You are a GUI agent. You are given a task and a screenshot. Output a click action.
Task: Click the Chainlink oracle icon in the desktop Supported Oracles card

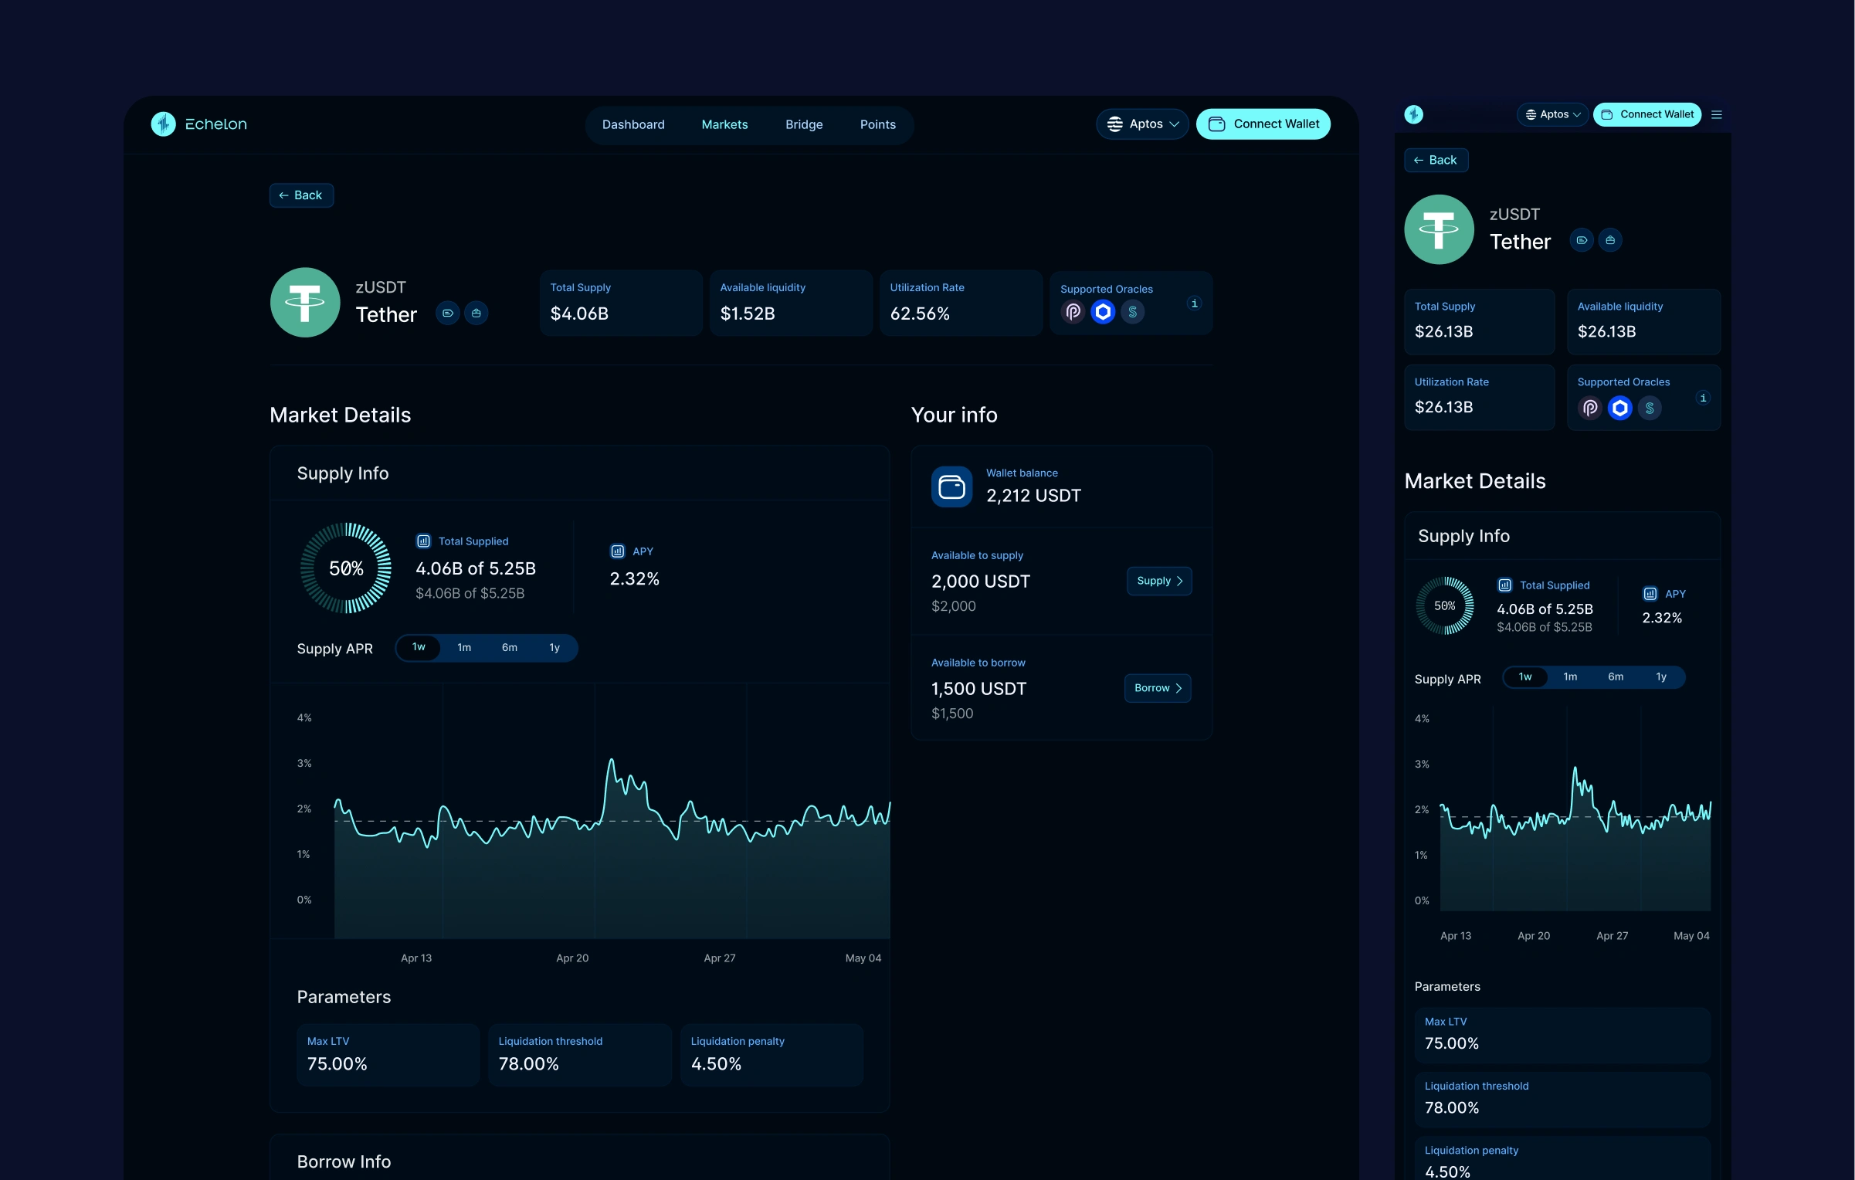[x=1103, y=312]
